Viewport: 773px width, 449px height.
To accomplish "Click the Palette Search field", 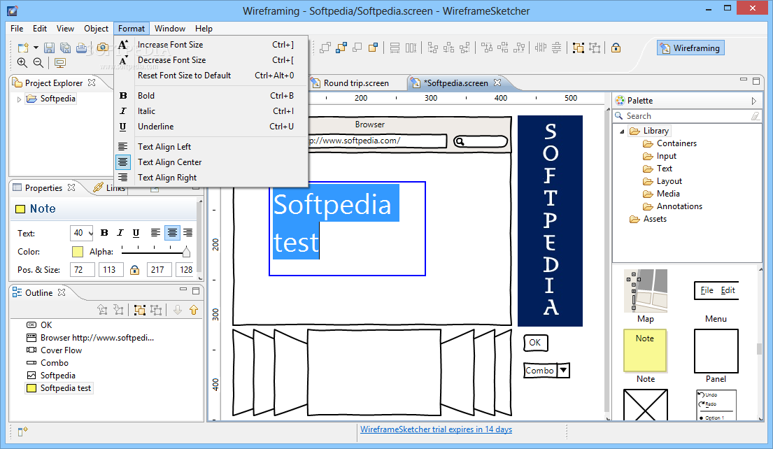I will click(x=687, y=116).
